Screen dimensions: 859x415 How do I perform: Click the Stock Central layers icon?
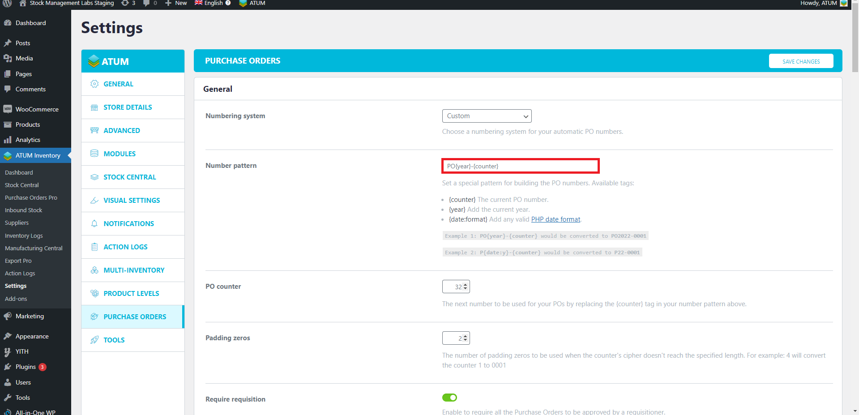[94, 177]
